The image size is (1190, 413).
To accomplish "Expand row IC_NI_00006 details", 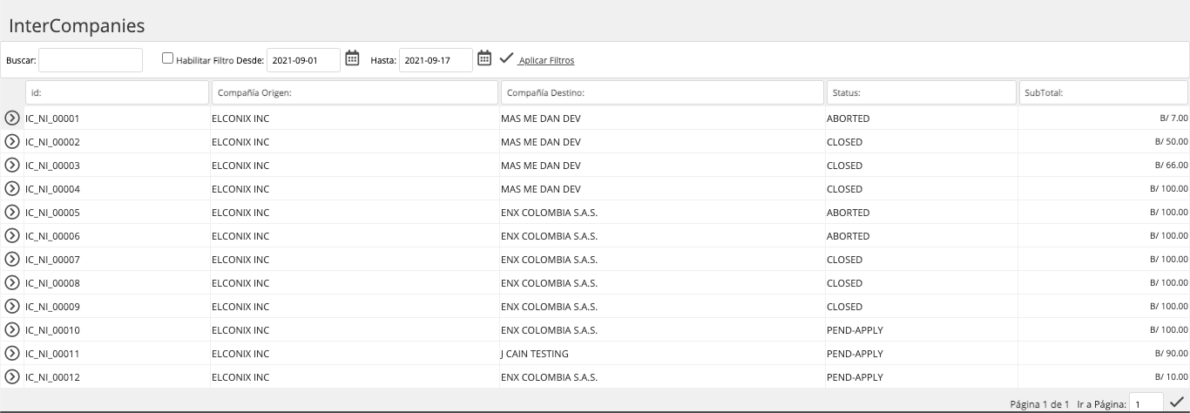I will coord(12,235).
